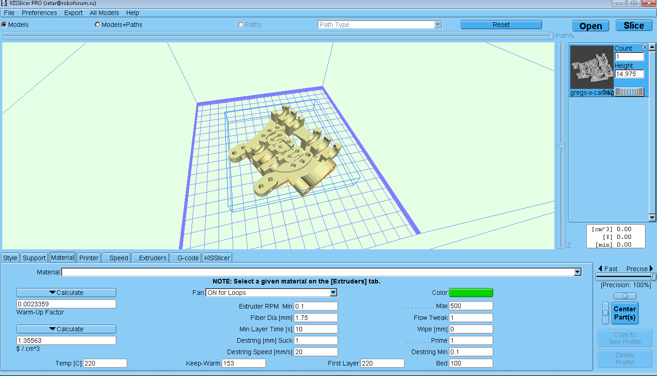Image resolution: width=657 pixels, height=376 pixels.
Task: Switch to the Printer tab
Action: (89, 258)
